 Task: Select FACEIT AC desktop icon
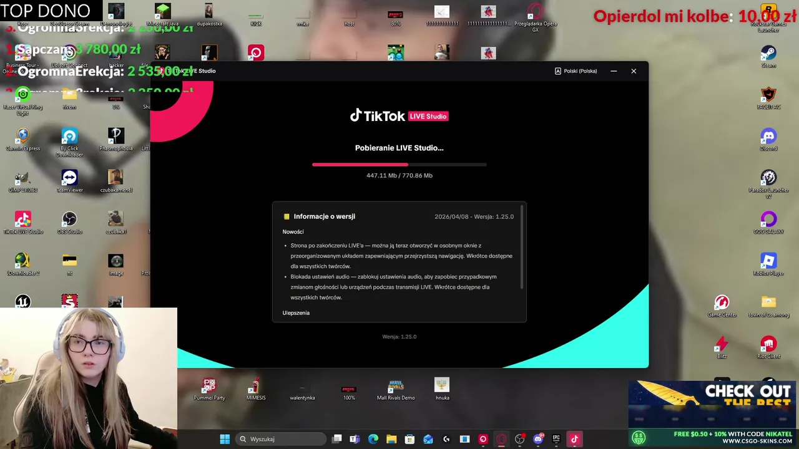(x=768, y=99)
